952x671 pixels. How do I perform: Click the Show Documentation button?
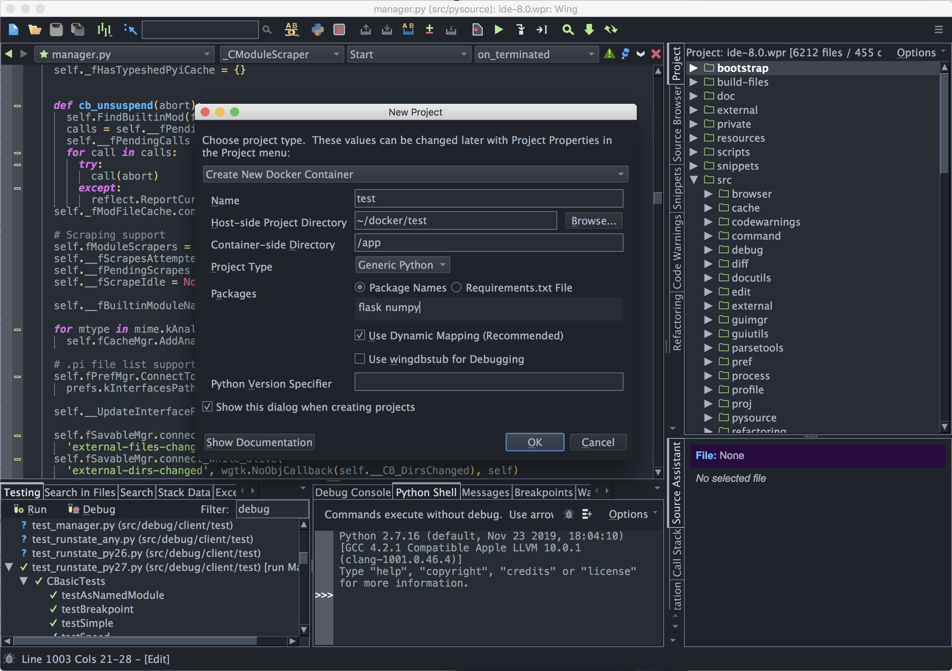pos(259,442)
